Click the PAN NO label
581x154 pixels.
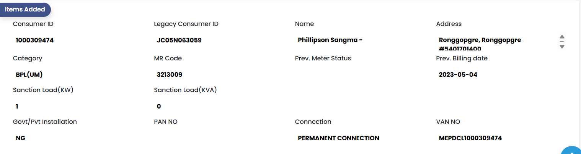pos(166,122)
